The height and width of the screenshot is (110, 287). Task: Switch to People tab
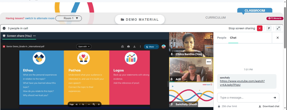click(x=222, y=38)
